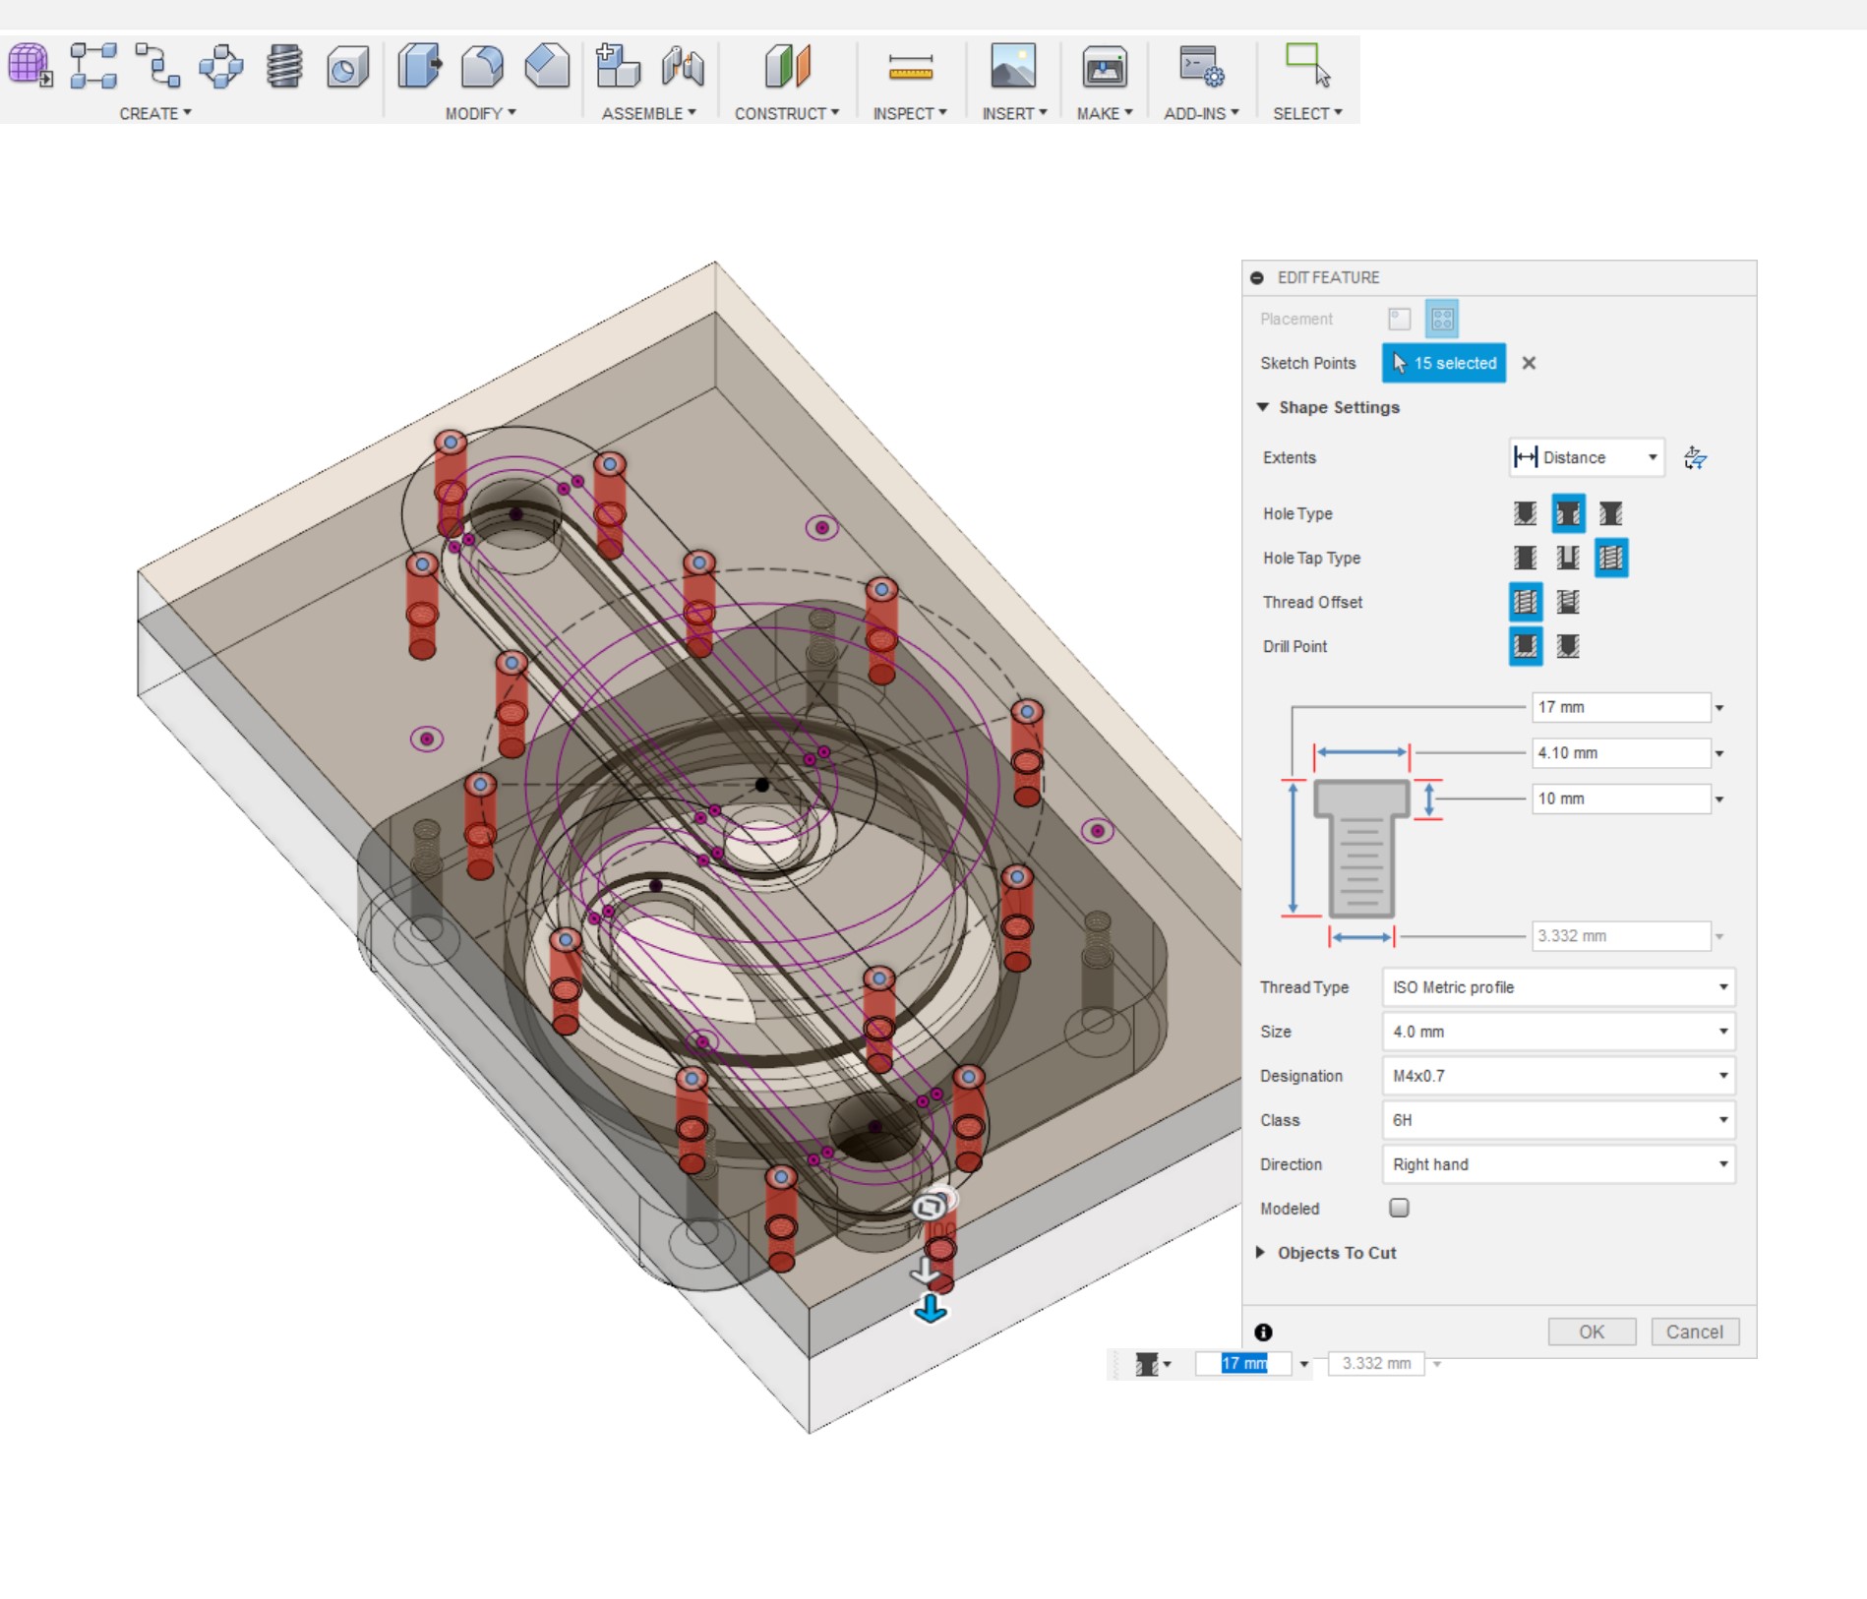Open the Designation M4x0.7 dropdown

click(1558, 1076)
